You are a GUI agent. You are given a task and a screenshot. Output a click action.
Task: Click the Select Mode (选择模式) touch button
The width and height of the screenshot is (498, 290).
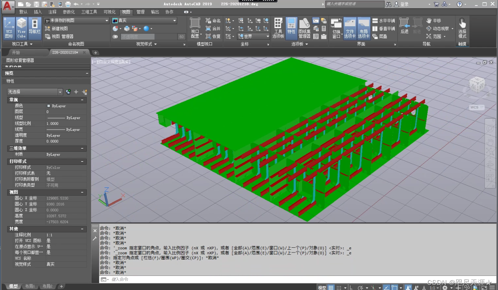(462, 28)
